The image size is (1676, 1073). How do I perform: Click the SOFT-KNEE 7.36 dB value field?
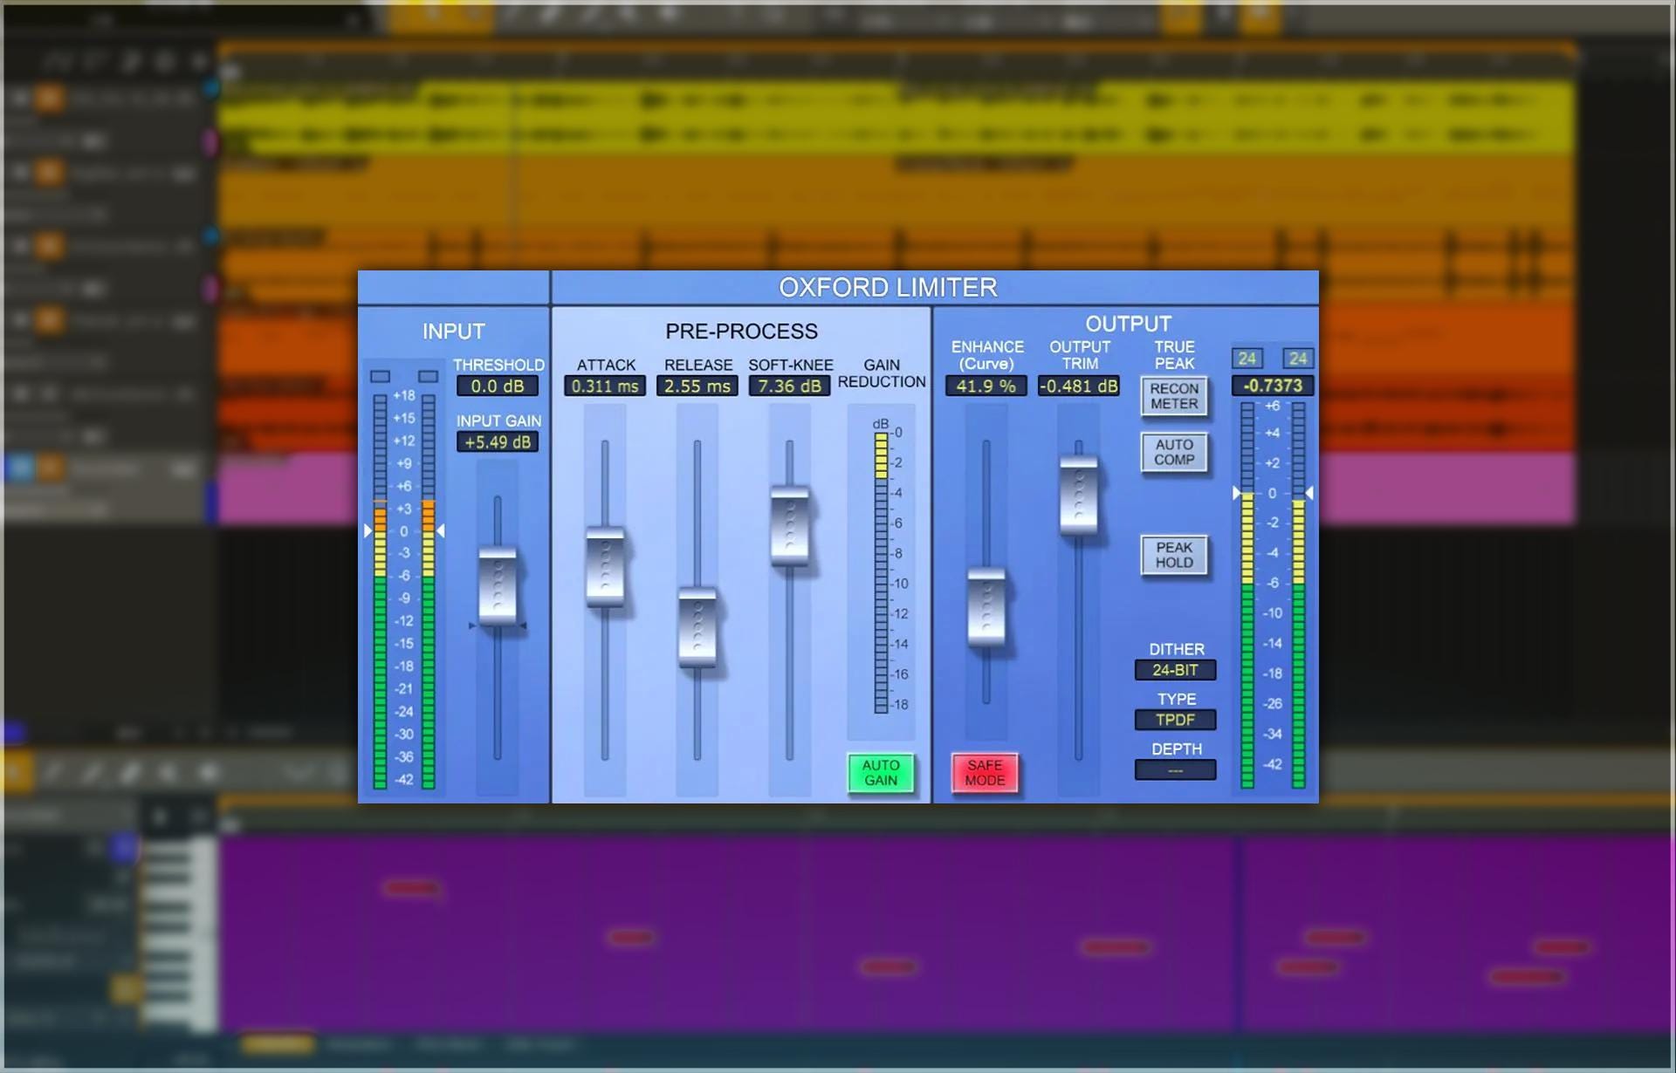790,386
